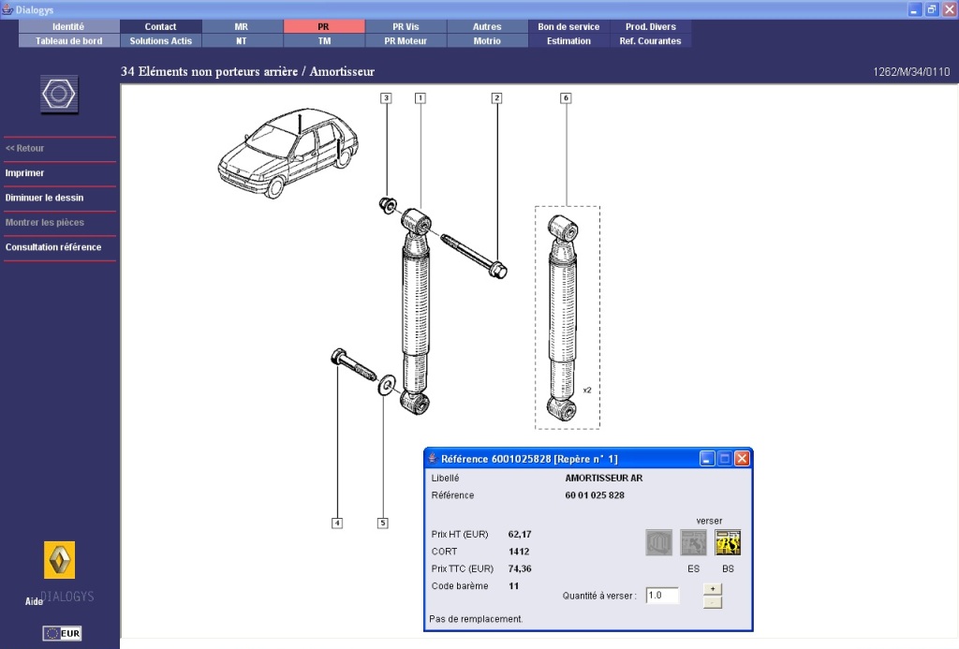Open the PR Moteur tab
The width and height of the screenshot is (959, 649).
(x=406, y=41)
